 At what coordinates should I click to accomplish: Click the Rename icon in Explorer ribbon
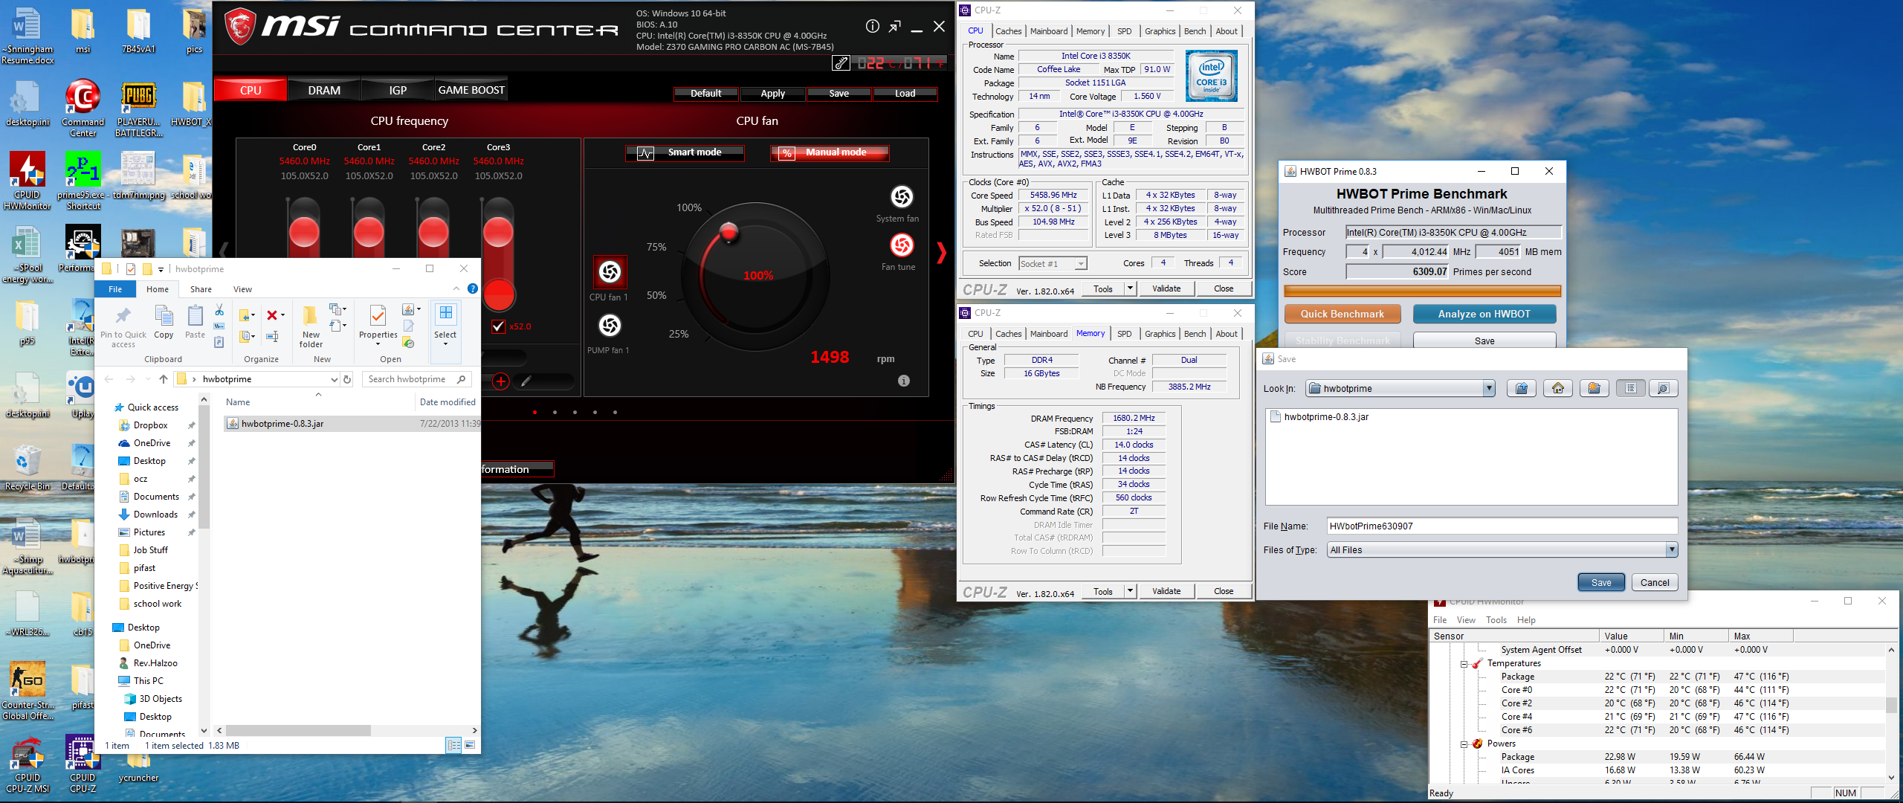click(272, 336)
